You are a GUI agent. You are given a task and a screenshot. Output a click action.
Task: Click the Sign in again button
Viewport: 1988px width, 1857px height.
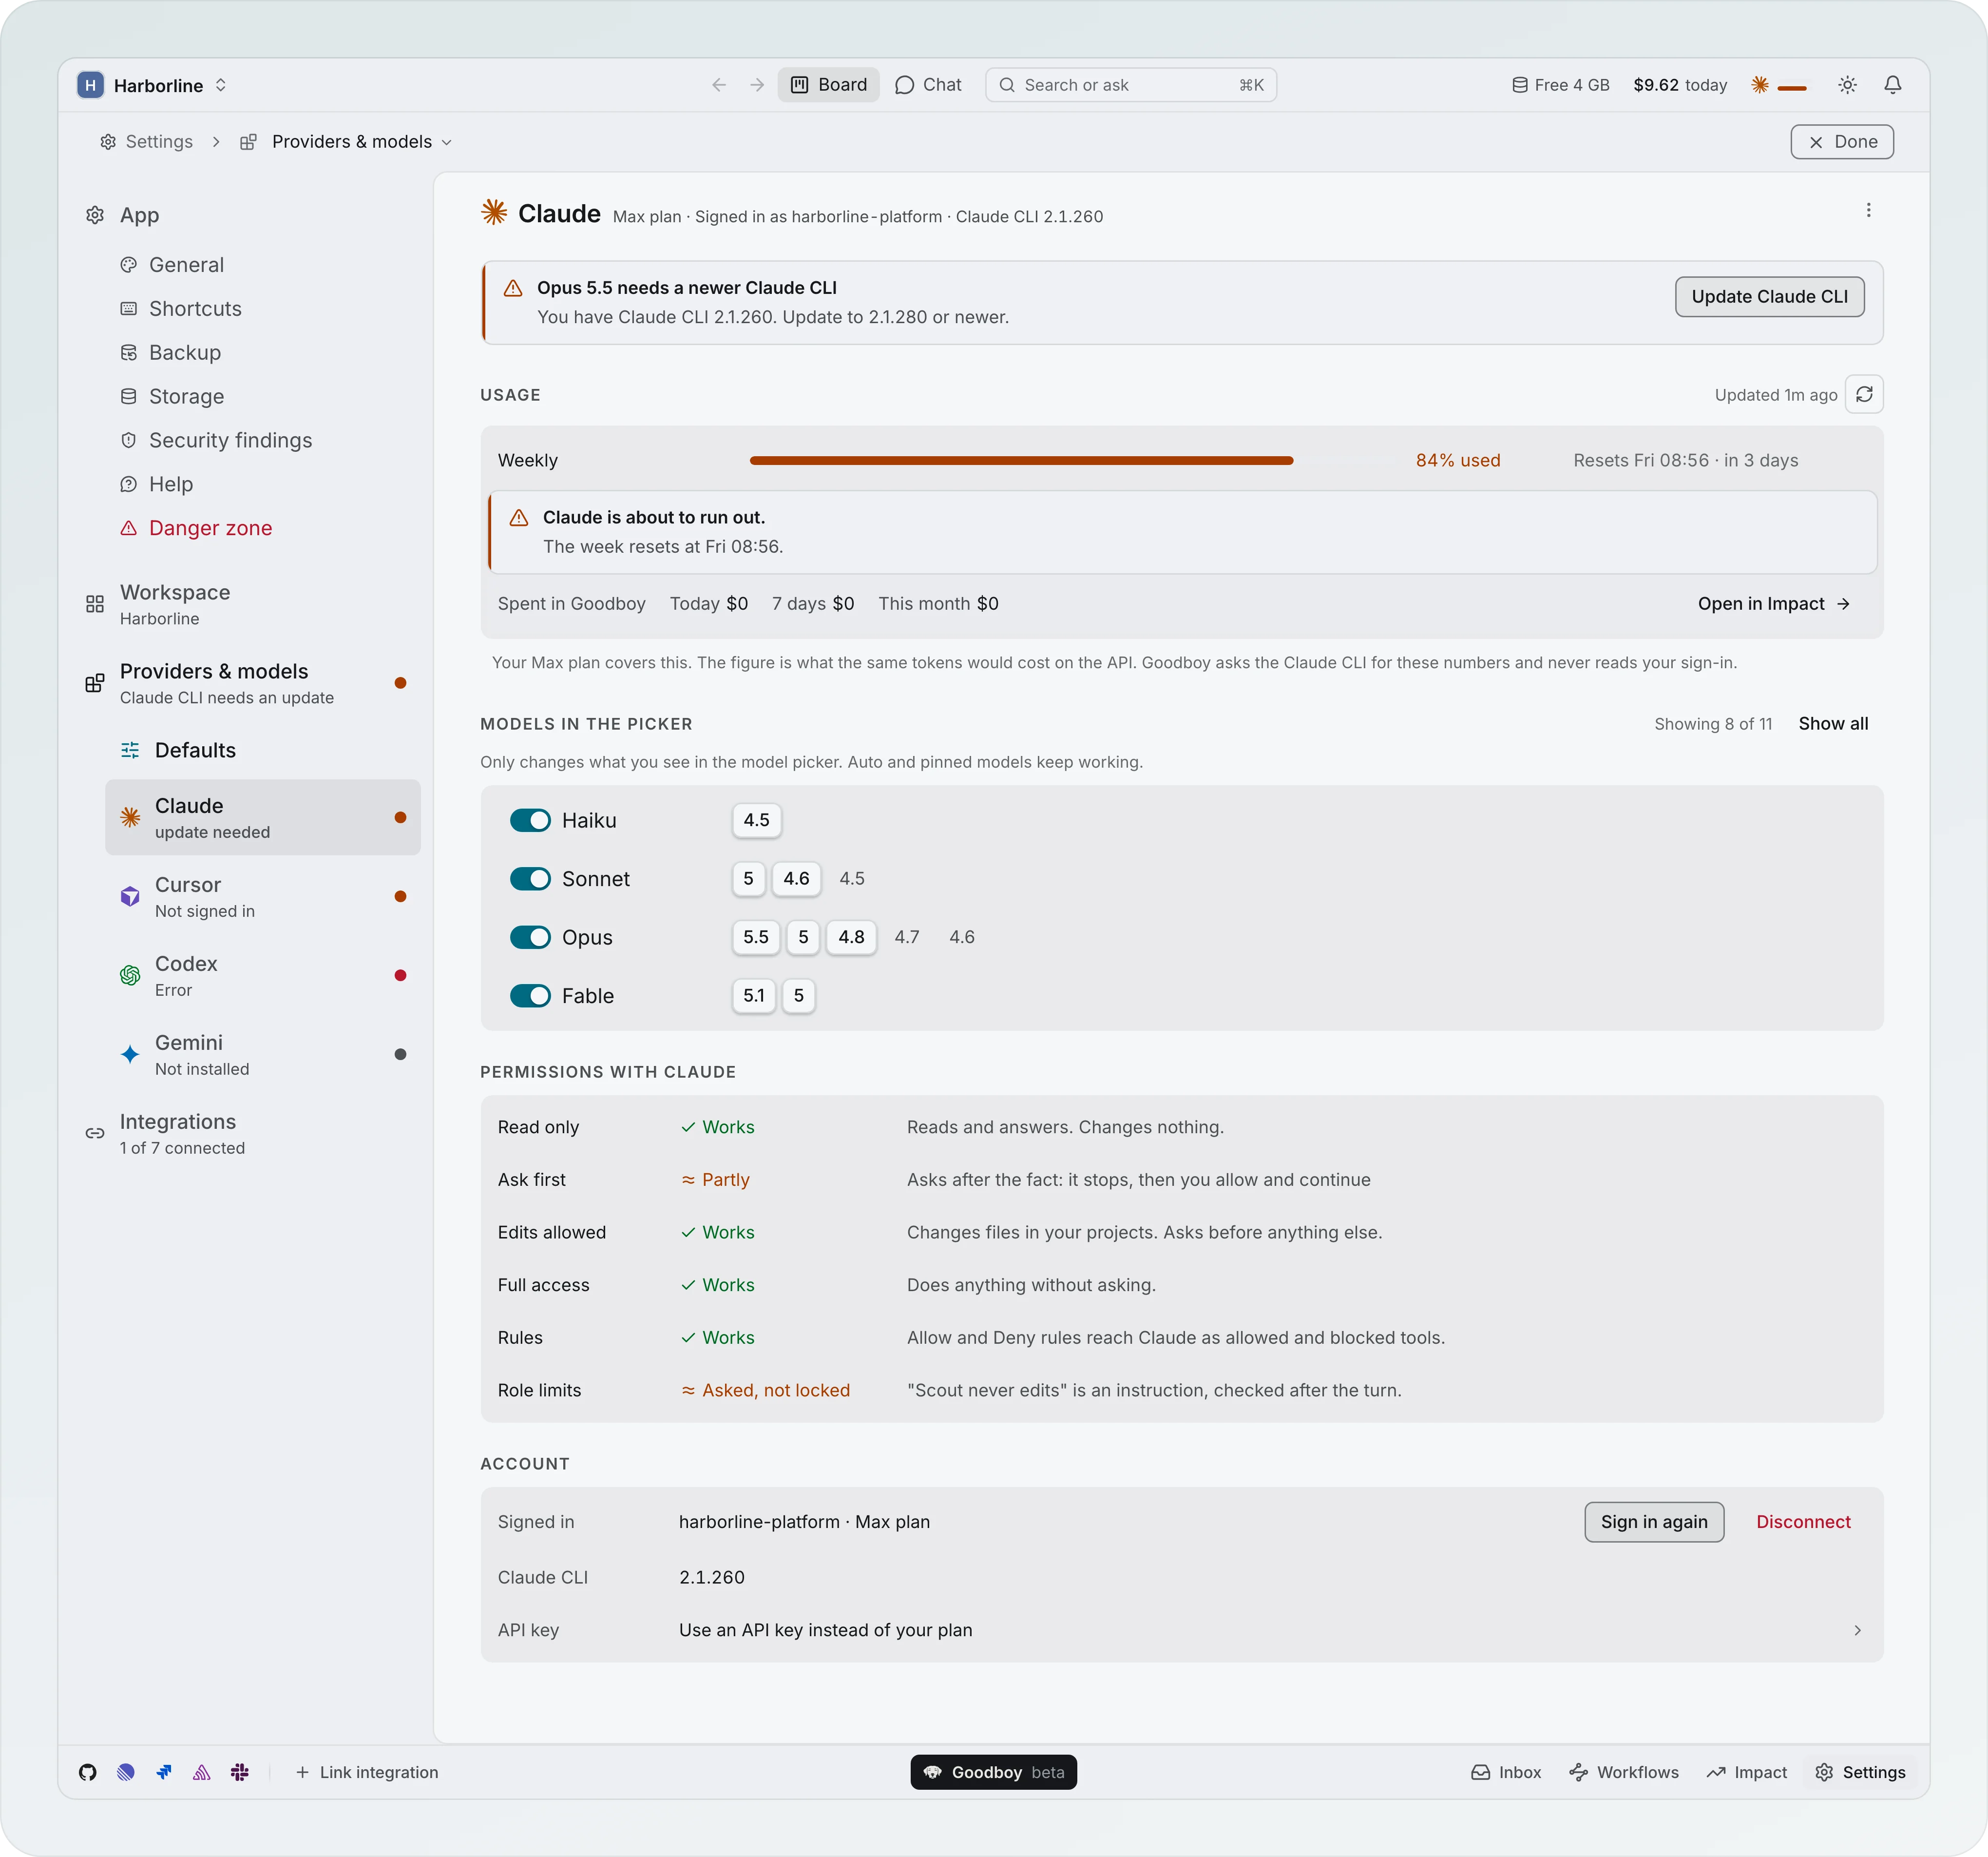click(1654, 1522)
